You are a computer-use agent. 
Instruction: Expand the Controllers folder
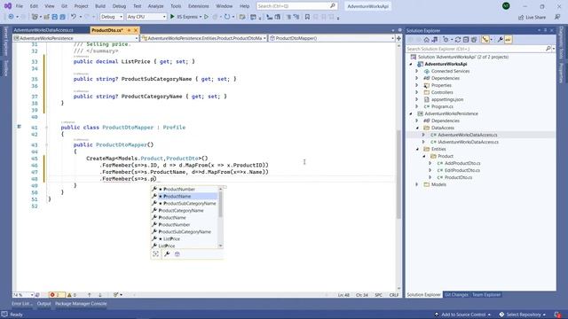416,92
